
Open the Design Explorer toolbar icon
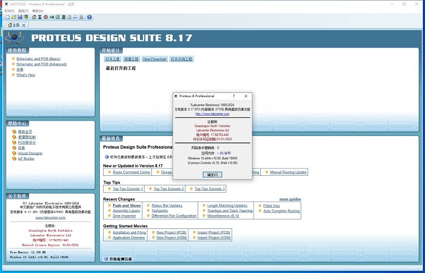click(x=64, y=17)
